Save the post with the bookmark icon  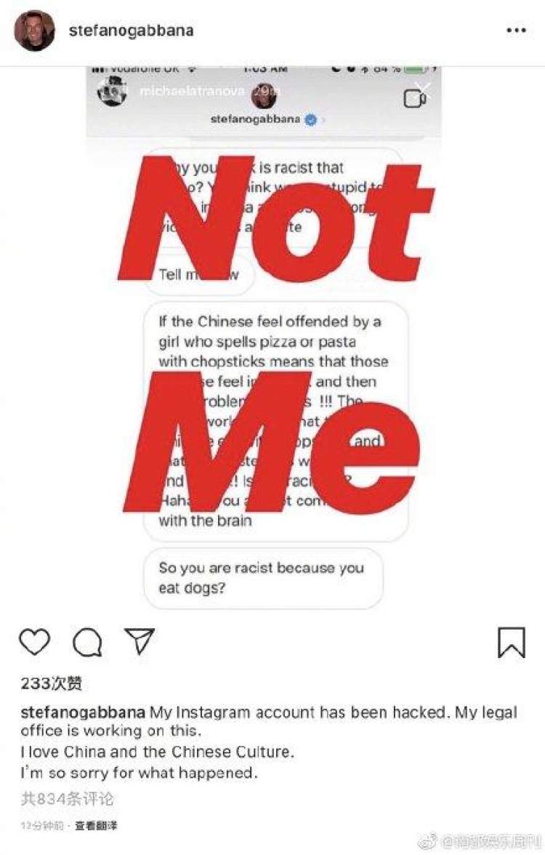click(511, 642)
